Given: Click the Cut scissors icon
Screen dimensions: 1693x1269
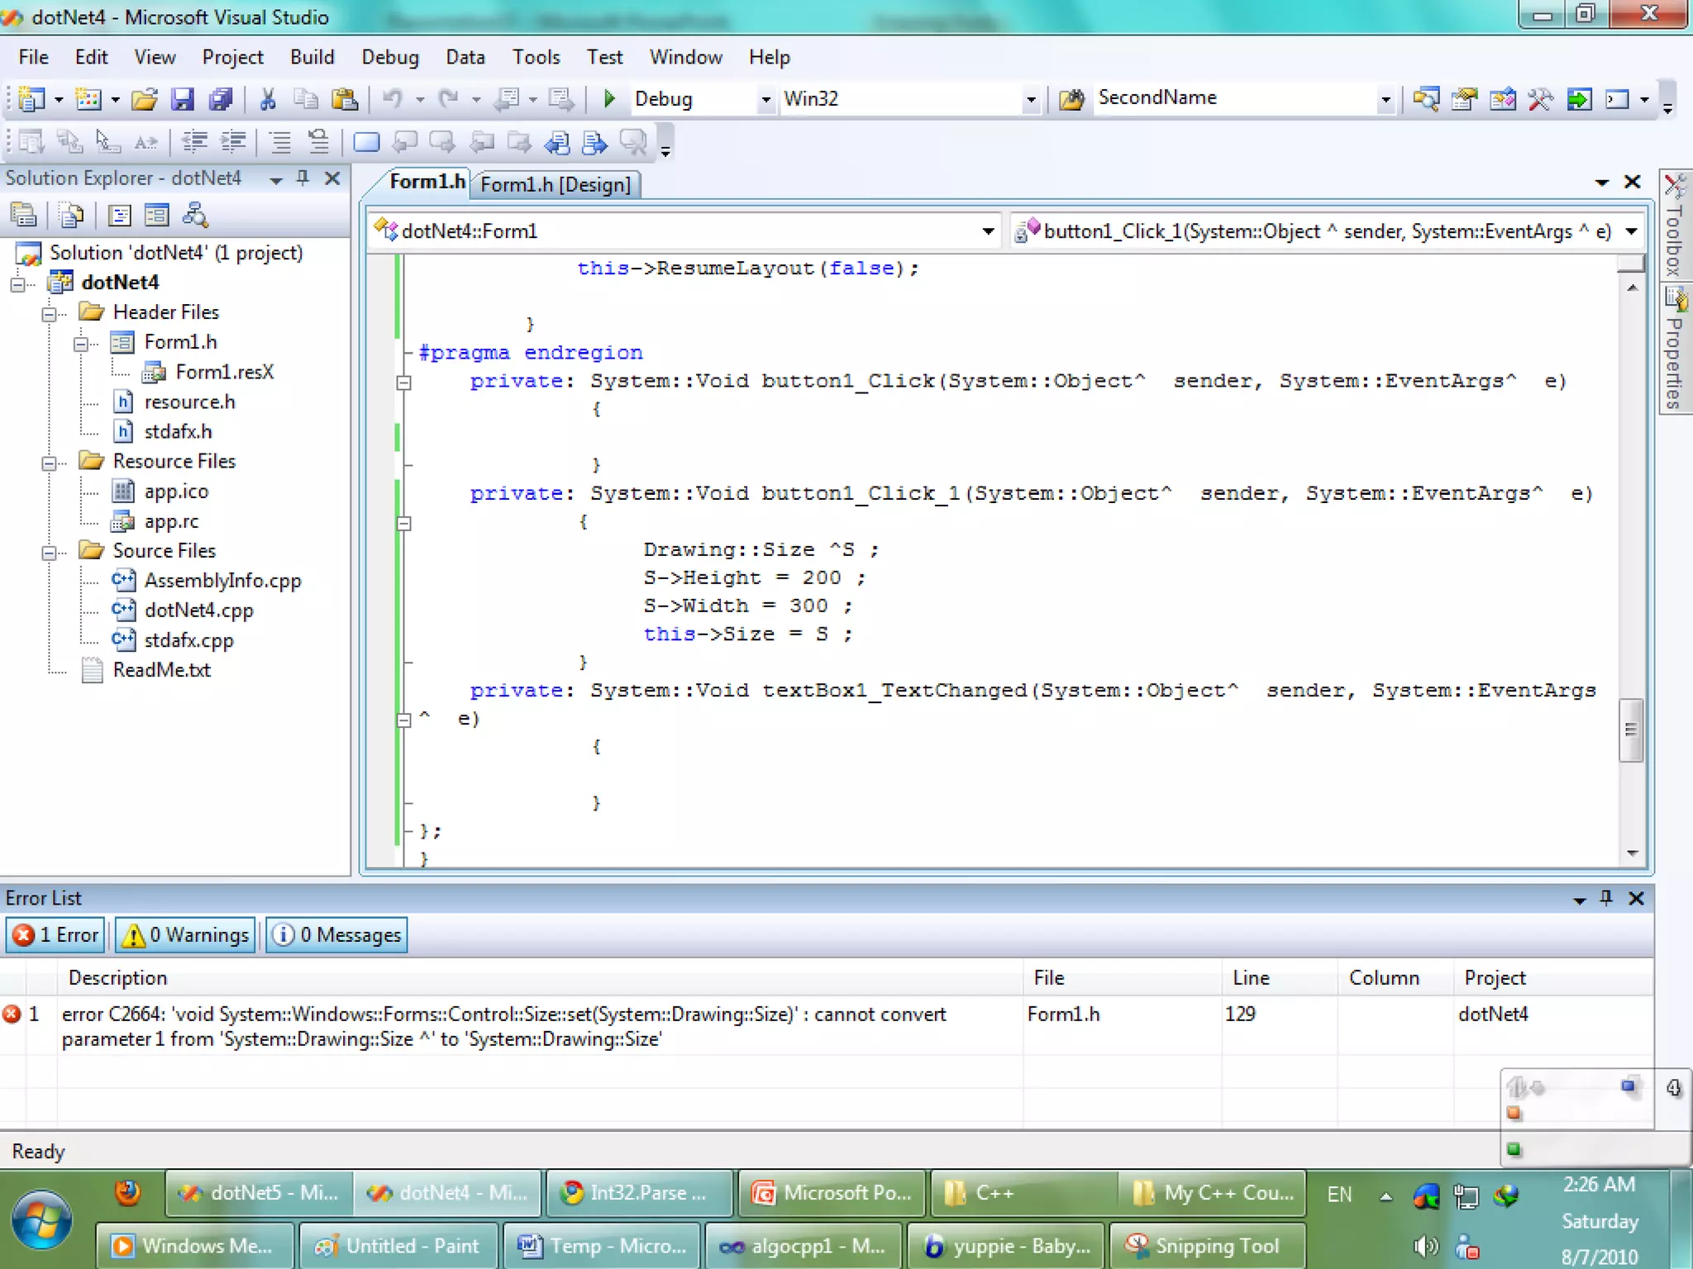Looking at the screenshot, I should click(267, 99).
